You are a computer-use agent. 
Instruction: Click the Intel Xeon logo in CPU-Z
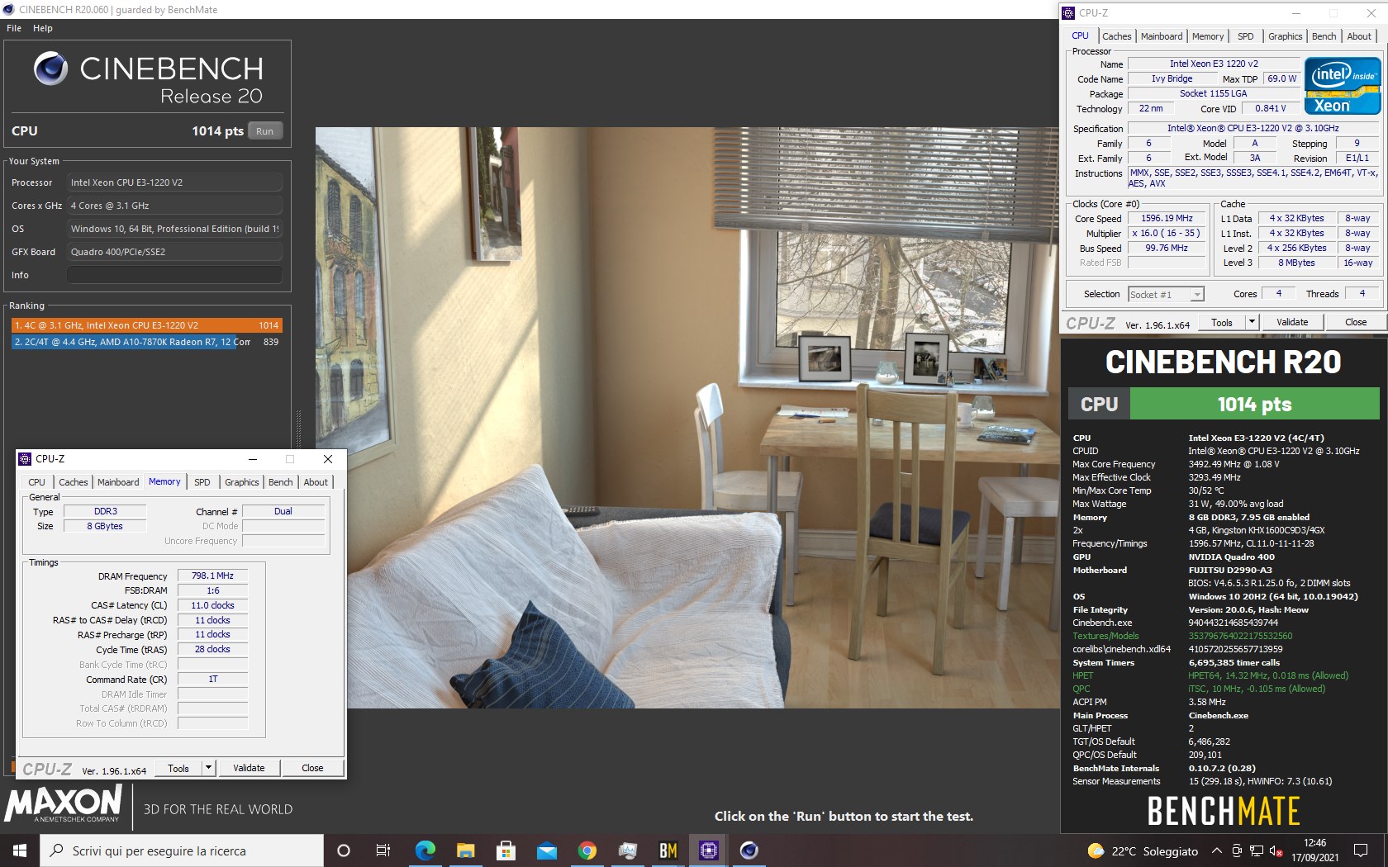[1343, 85]
